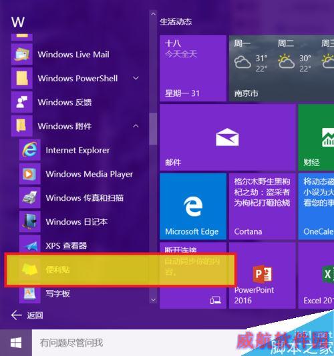
Task: Click the app list scroll-down arrow
Action: (x=154, y=300)
